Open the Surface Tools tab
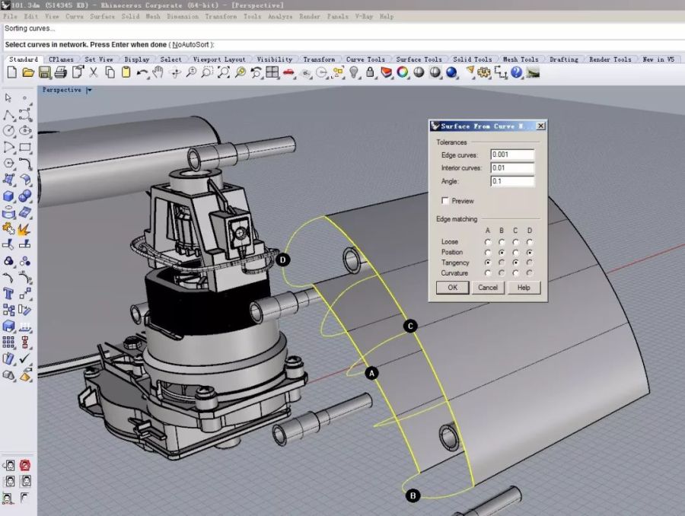Image resolution: width=685 pixels, height=516 pixels. coord(419,59)
